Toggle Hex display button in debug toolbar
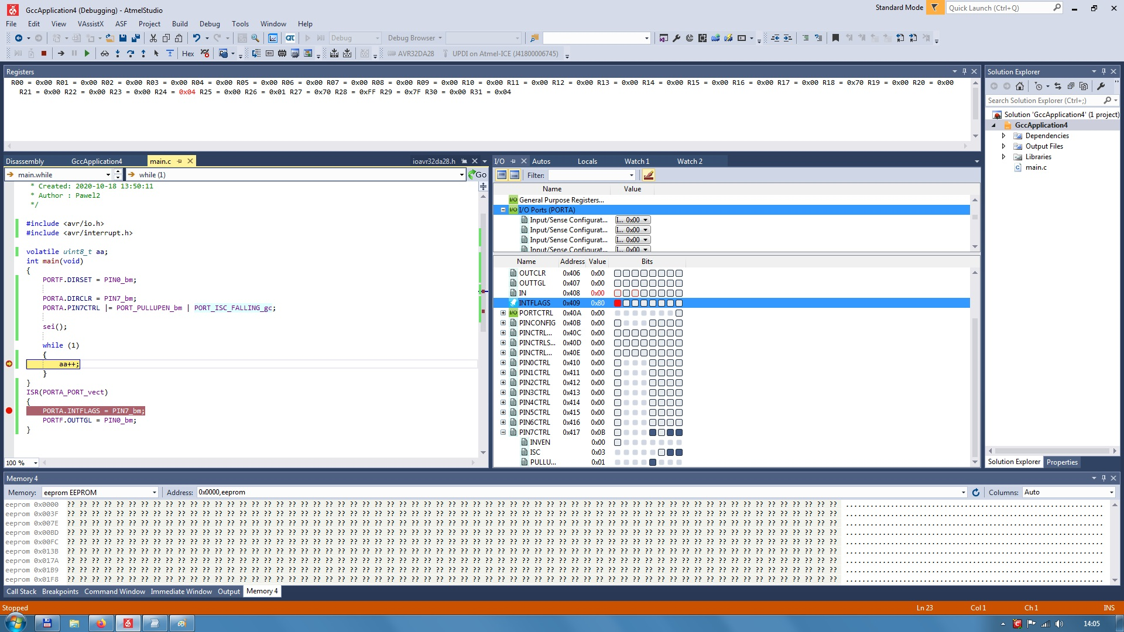Screen dimensions: 1124x632 click(188, 53)
